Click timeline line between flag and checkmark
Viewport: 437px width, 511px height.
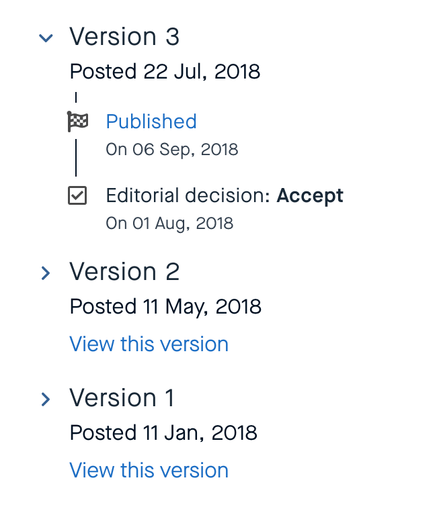76,158
